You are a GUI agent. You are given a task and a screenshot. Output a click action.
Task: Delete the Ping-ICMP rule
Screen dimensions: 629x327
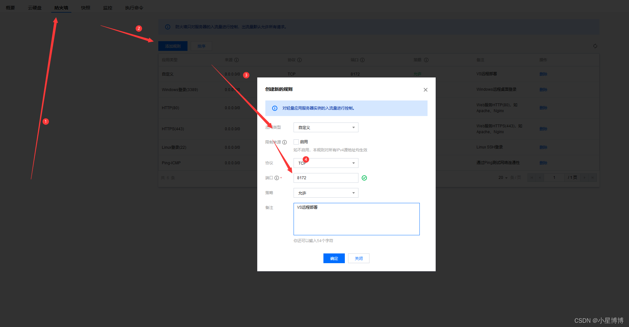[543, 163]
